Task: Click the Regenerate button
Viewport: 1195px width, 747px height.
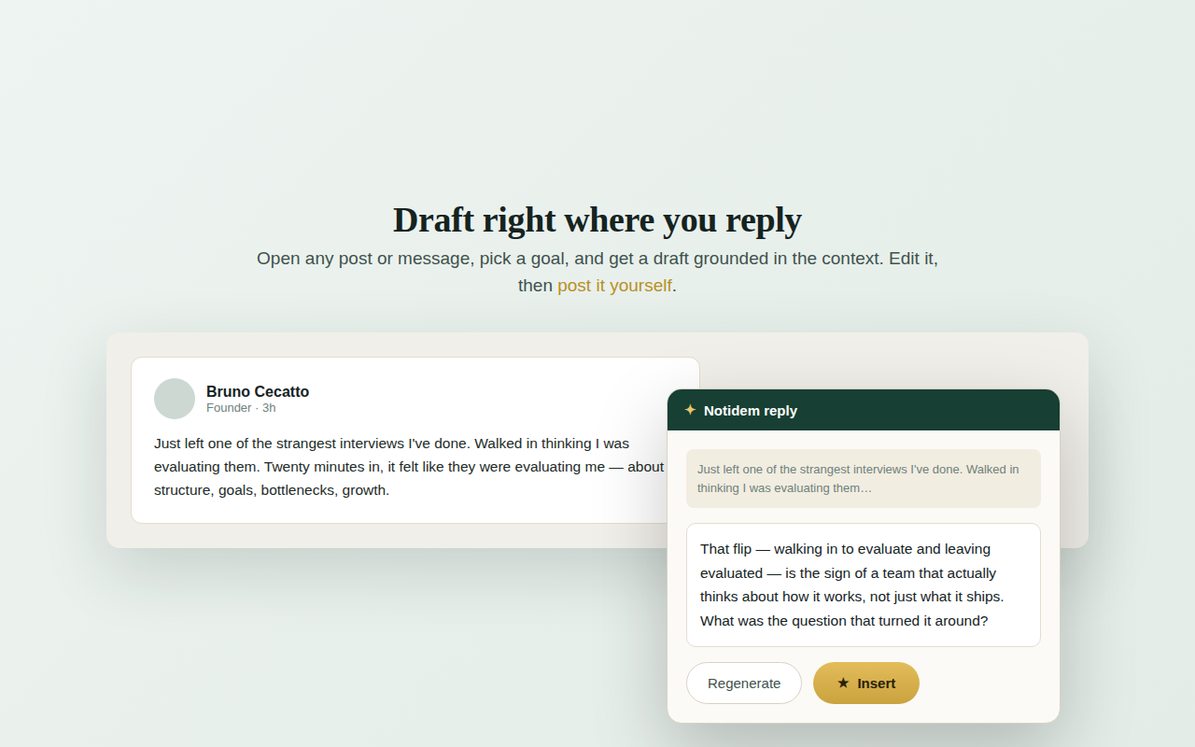Action: [x=744, y=683]
